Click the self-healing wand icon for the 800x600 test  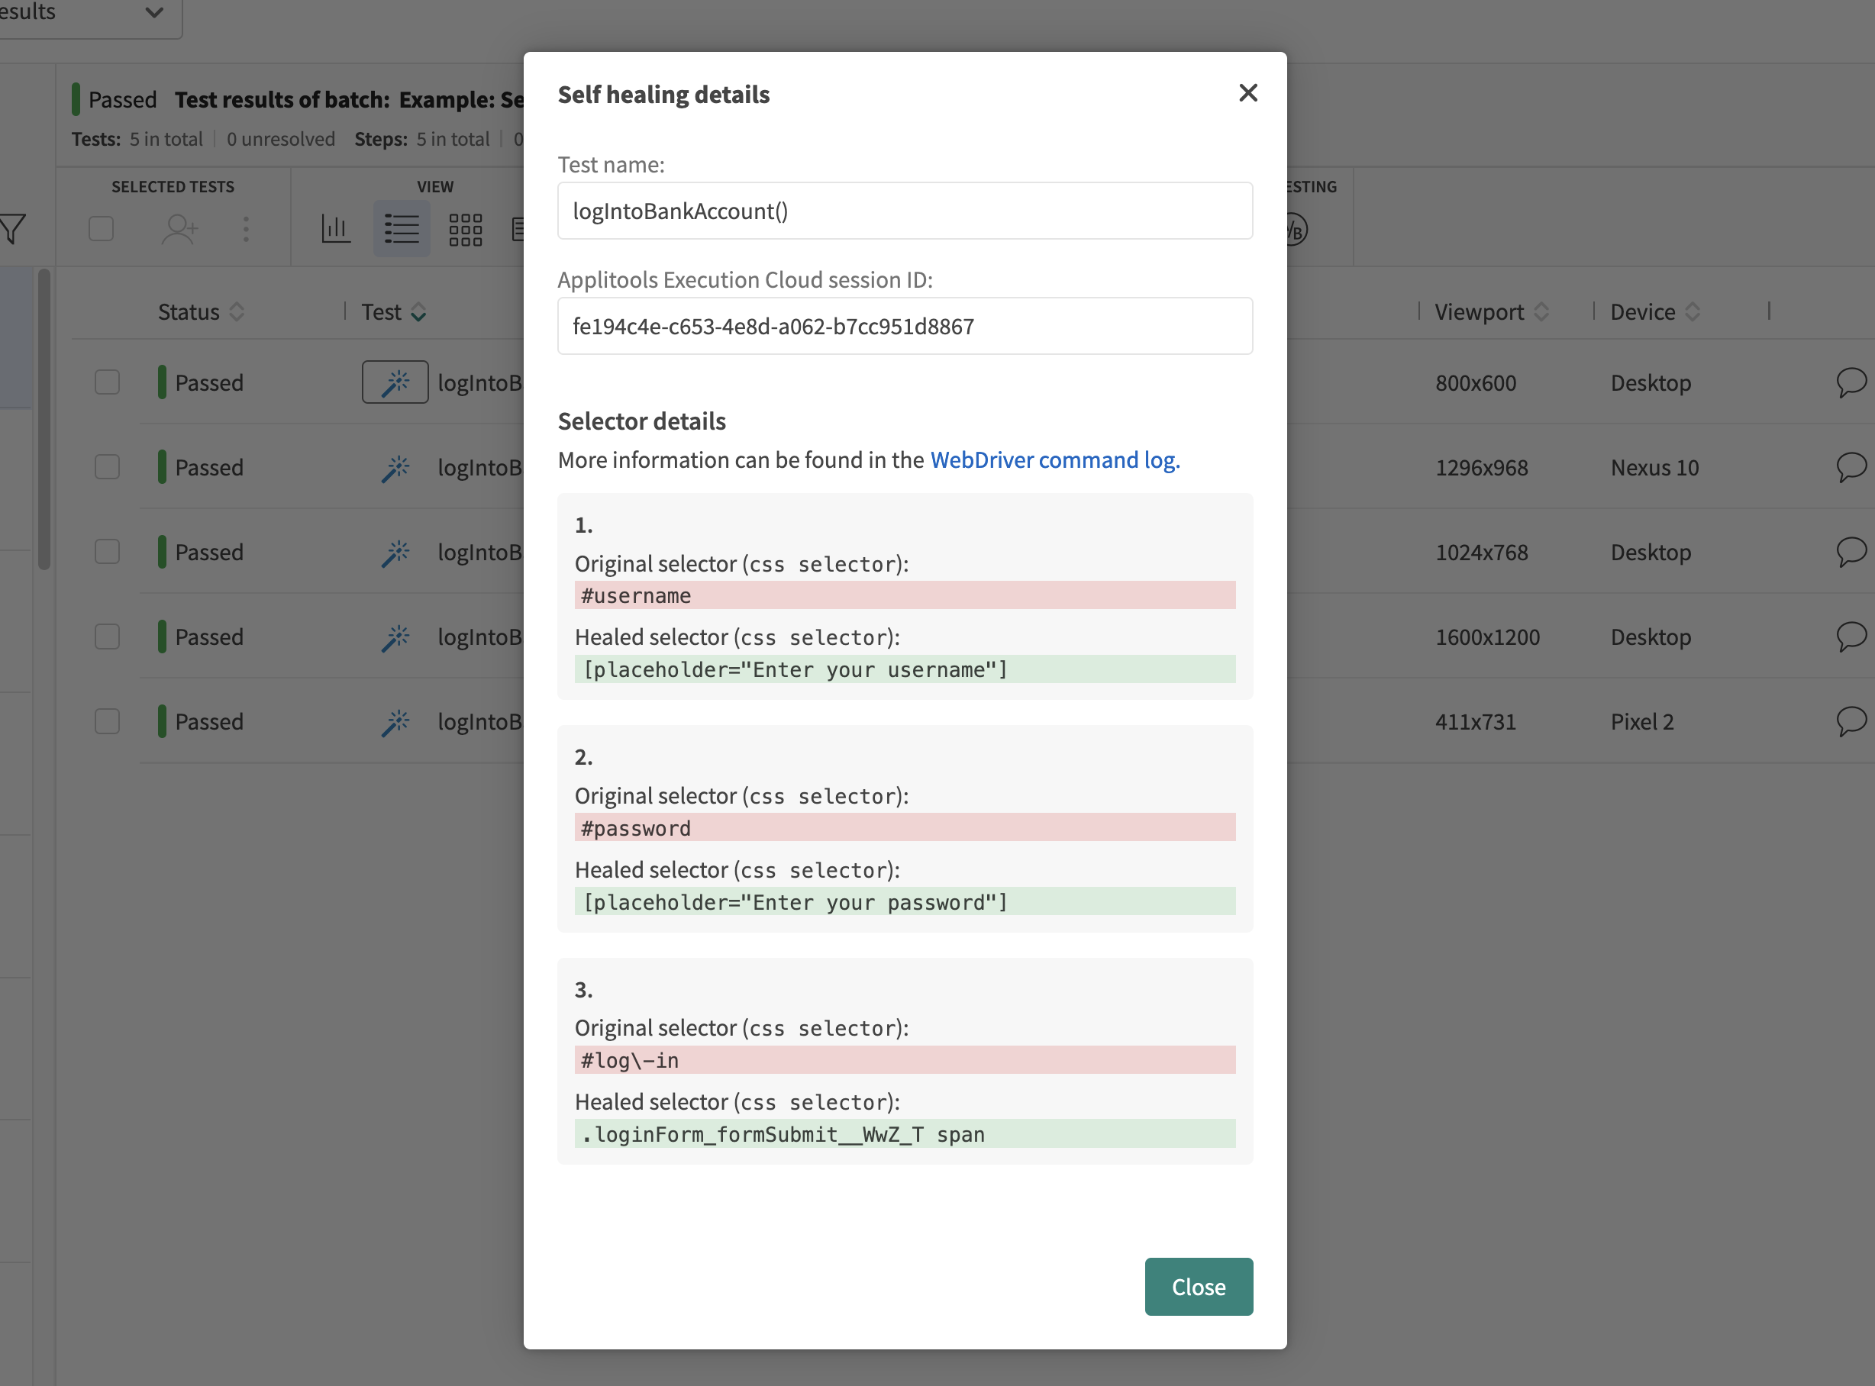[395, 382]
